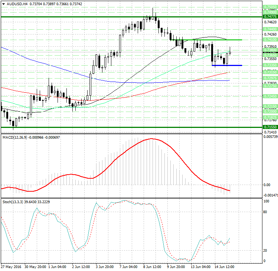Click the Stochastic 20 level scale label
Image resolution: width=278 pixels, height=271 pixels.
click(266, 251)
